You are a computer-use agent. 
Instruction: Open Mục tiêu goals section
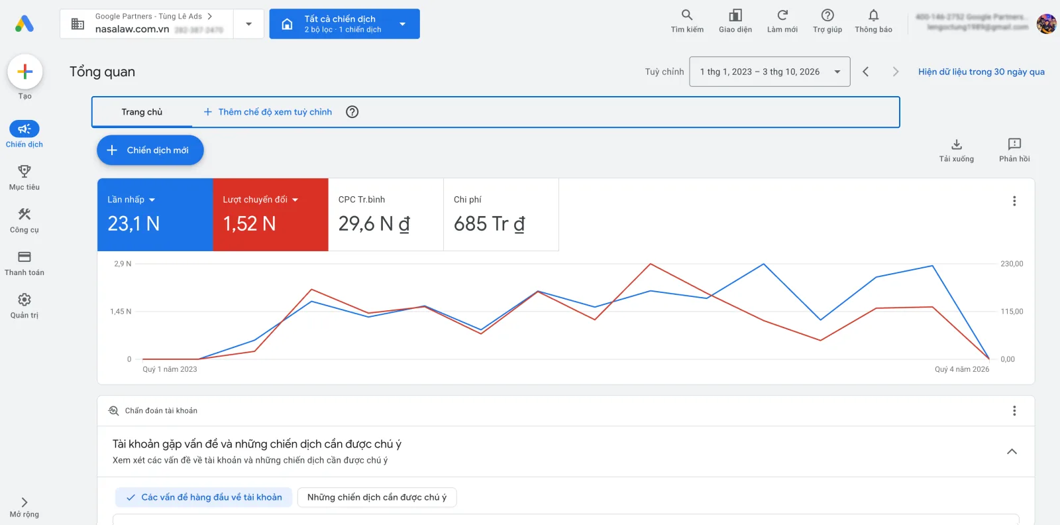25,177
